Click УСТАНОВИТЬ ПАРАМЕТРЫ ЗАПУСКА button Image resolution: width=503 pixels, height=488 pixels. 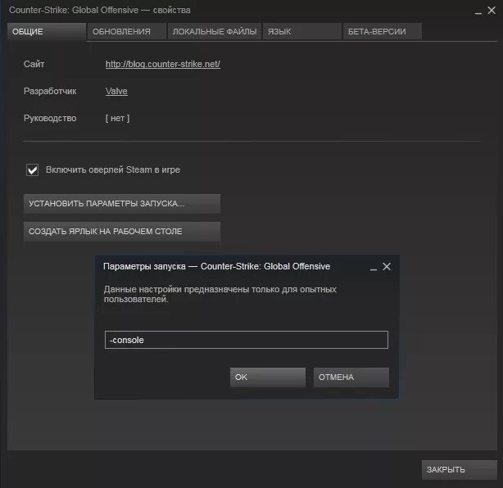pyautogui.click(x=122, y=204)
